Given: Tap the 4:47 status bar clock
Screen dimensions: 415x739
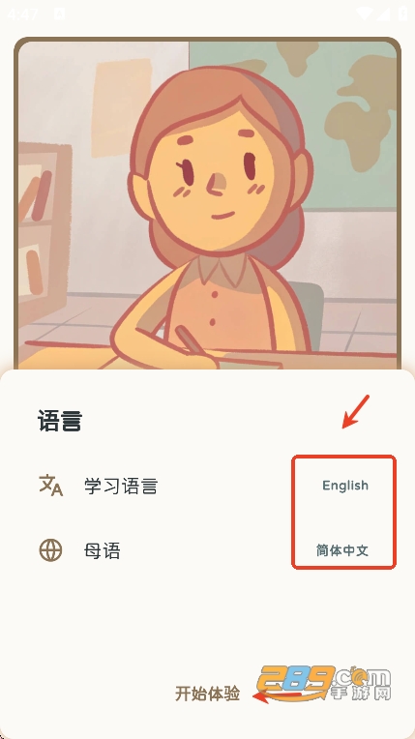Looking at the screenshot, I should (22, 15).
